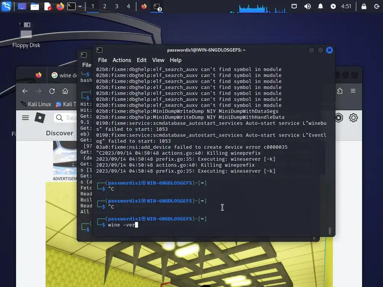Click the 4:51 panel clock
This screenshot has height=287, width=383.
tap(346, 6)
